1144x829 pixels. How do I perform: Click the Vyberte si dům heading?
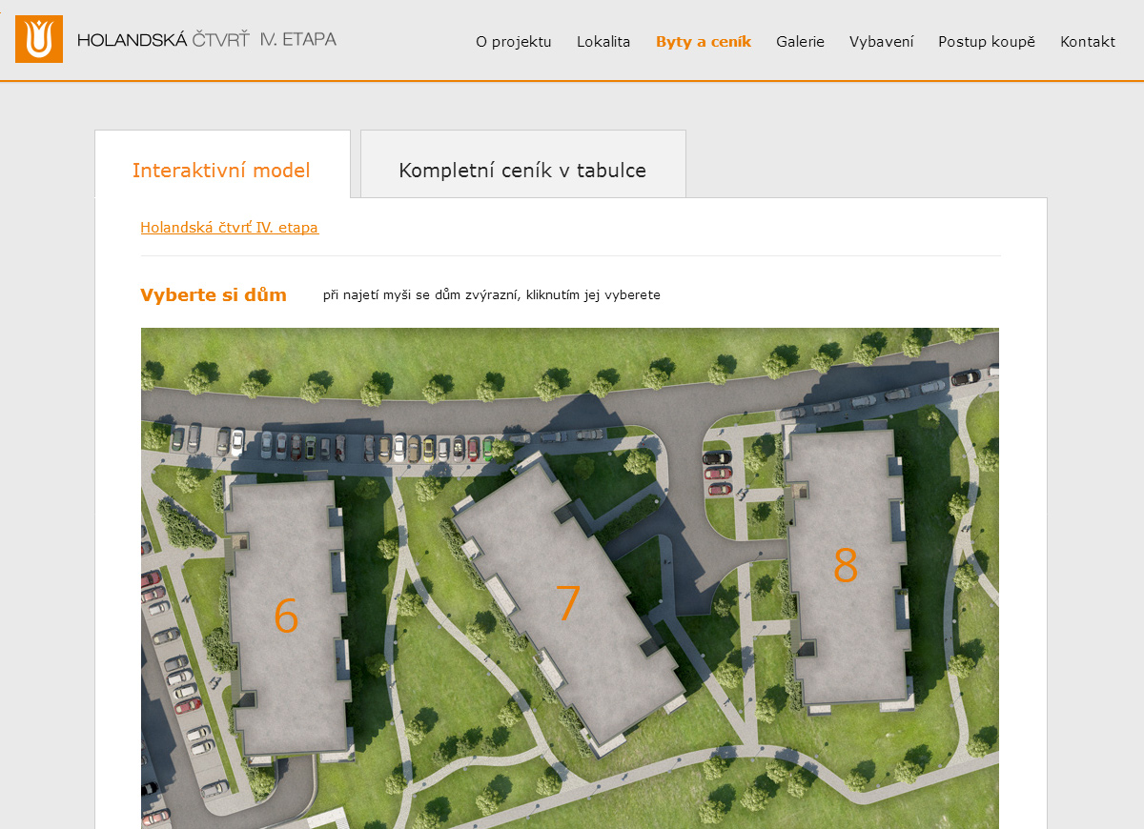coord(214,295)
